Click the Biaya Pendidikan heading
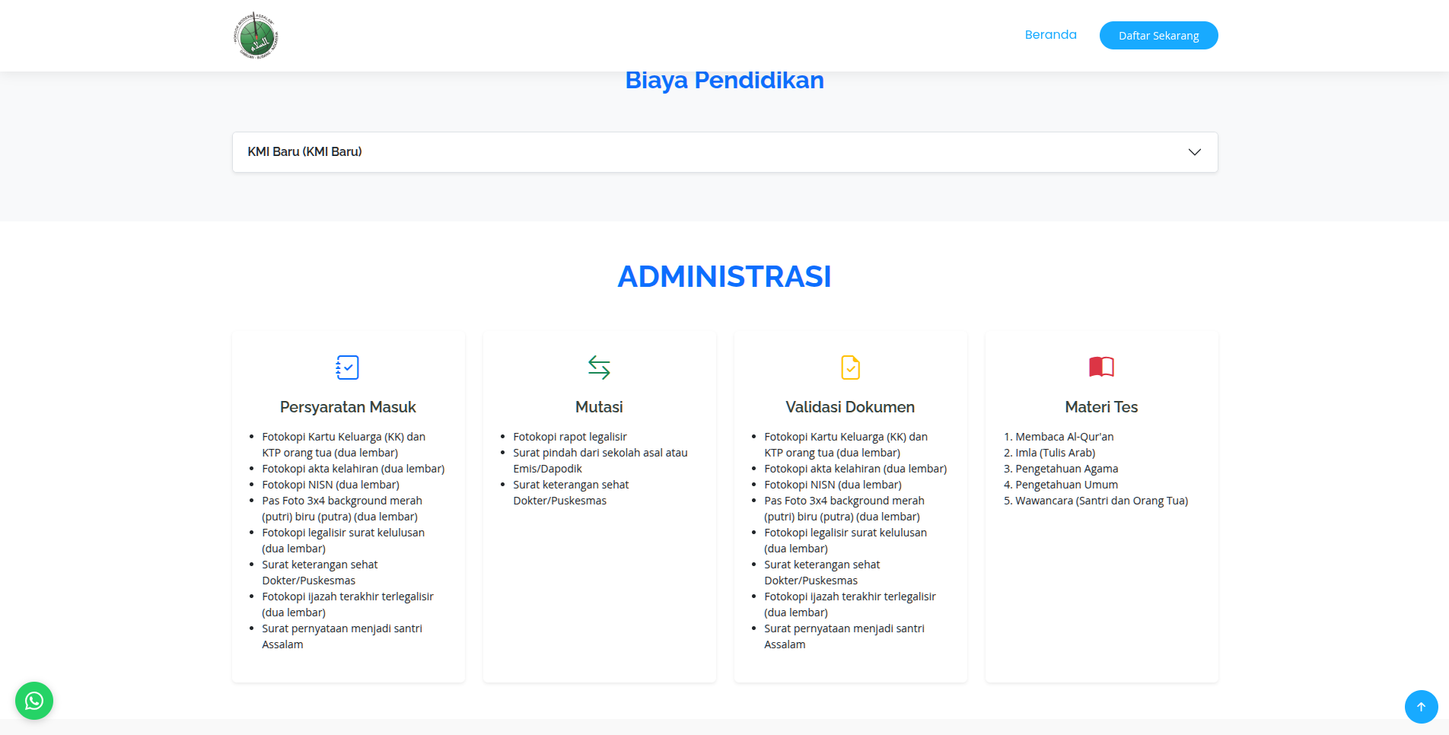The width and height of the screenshot is (1449, 735). tap(724, 80)
